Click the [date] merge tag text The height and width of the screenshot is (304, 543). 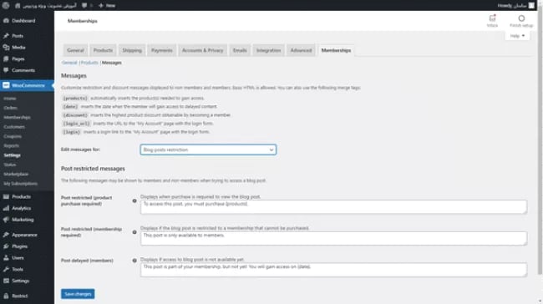[x=70, y=107]
